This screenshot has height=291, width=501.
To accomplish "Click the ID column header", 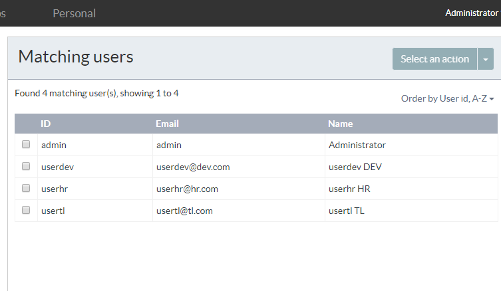I will pos(46,124).
